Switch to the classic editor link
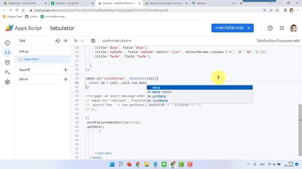The width and height of the screenshot is (302, 169). point(278,41)
